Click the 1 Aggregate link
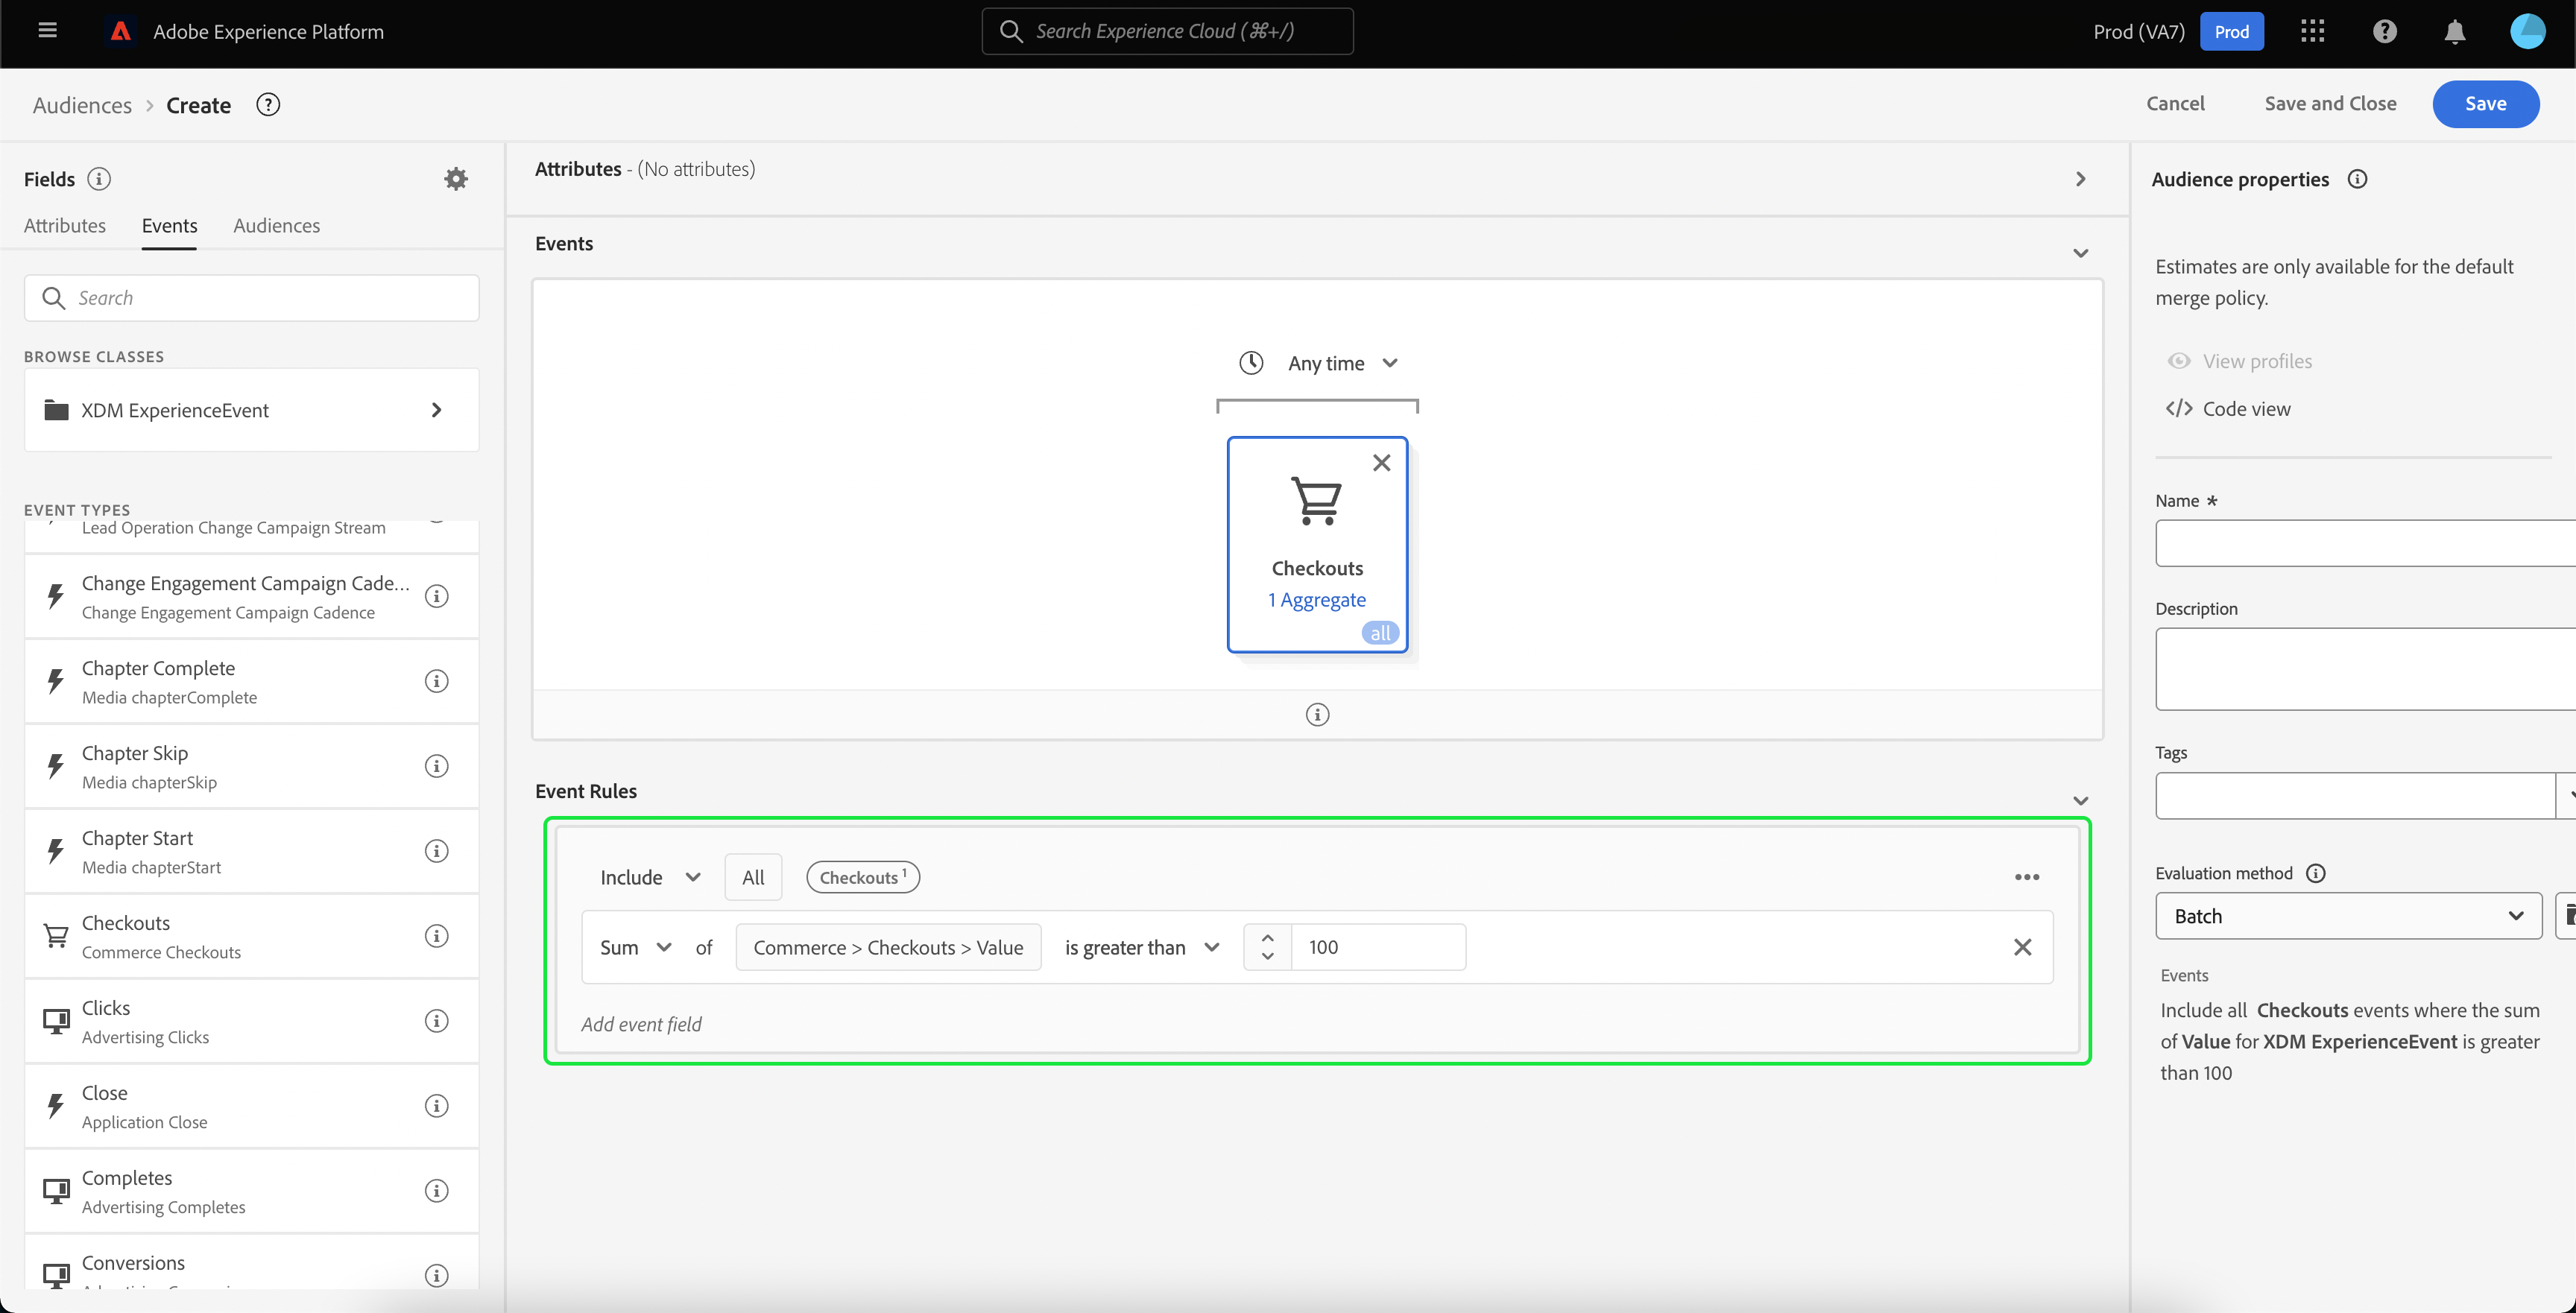The width and height of the screenshot is (2576, 1313). pyautogui.click(x=1317, y=600)
